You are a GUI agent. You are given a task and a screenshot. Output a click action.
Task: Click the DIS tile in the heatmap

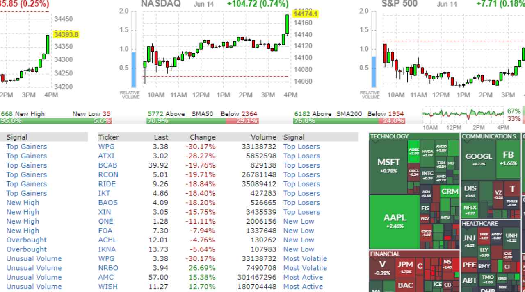point(470,191)
